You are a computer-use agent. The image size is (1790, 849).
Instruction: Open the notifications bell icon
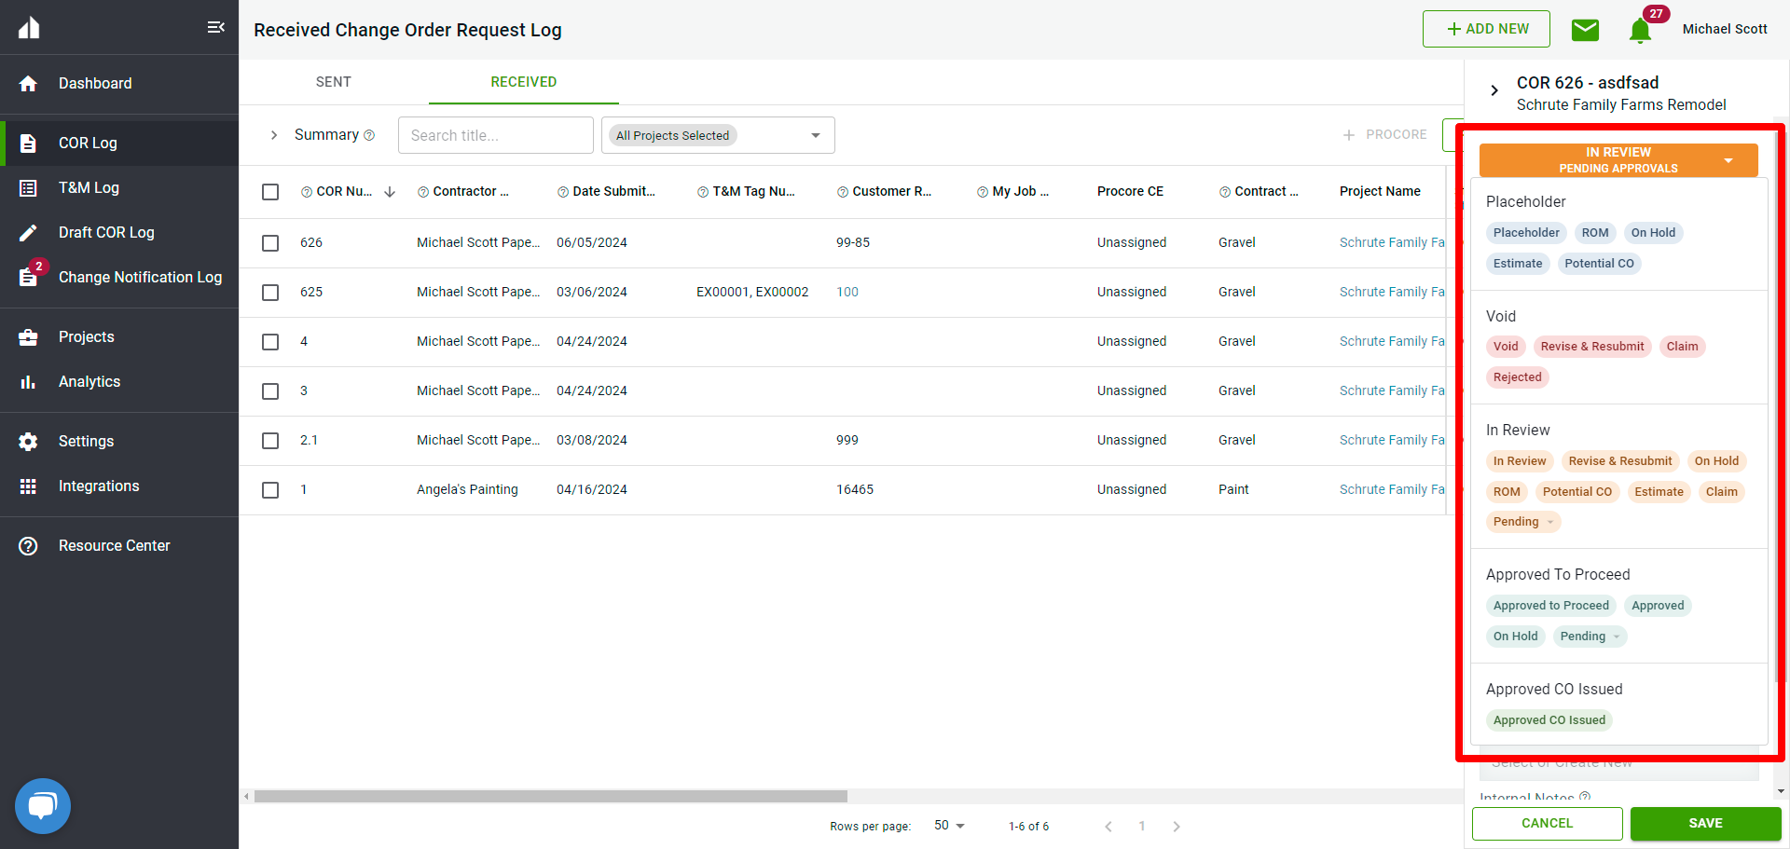pos(1640,31)
